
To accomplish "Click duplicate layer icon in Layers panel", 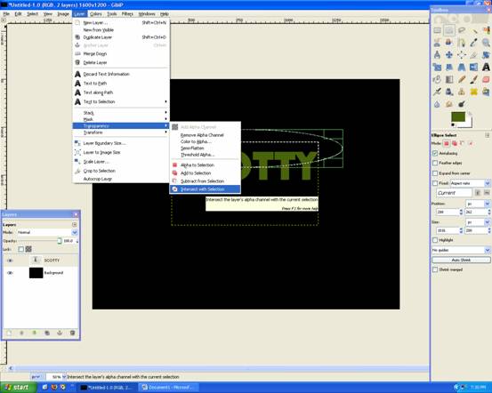I will (47, 333).
